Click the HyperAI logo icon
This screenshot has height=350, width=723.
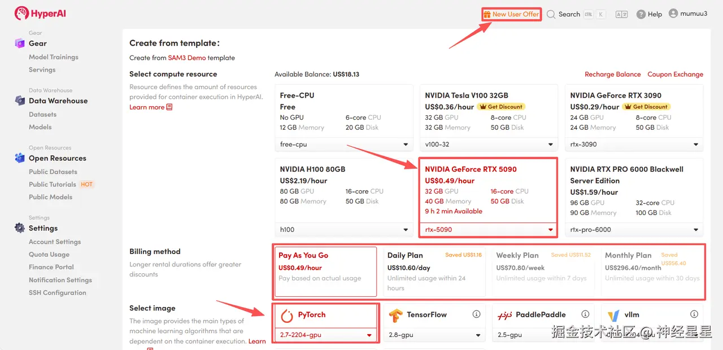pos(21,14)
